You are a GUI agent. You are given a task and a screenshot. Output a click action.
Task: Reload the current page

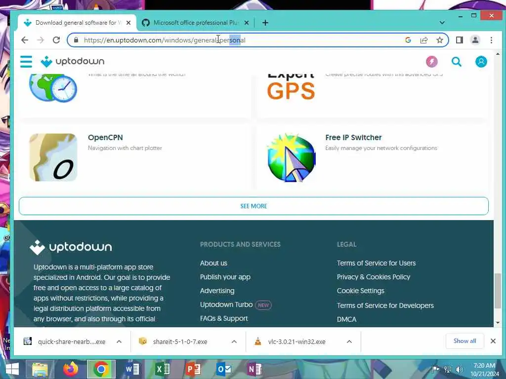tap(56, 40)
